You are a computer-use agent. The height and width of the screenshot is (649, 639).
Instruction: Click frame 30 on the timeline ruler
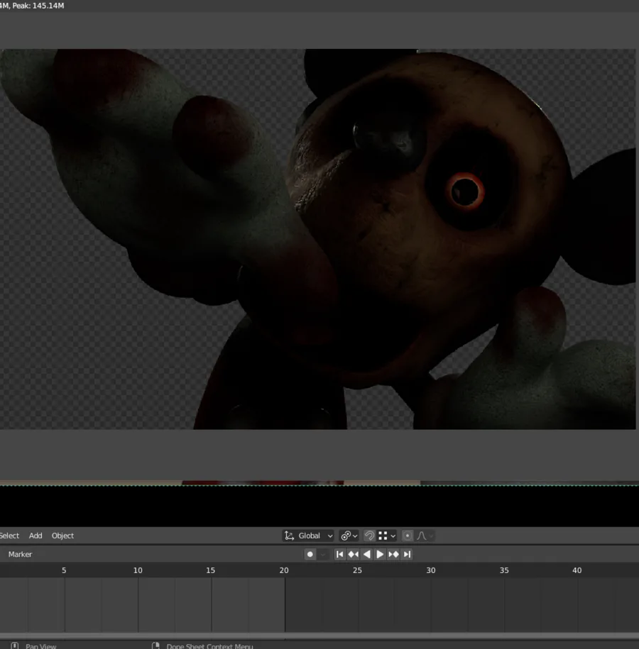pyautogui.click(x=430, y=570)
